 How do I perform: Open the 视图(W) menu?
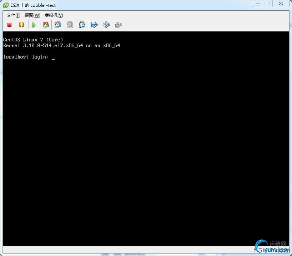click(x=32, y=15)
